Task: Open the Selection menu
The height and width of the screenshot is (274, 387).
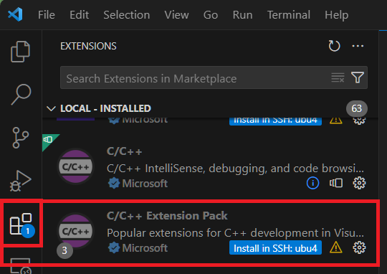Action: pos(127,15)
